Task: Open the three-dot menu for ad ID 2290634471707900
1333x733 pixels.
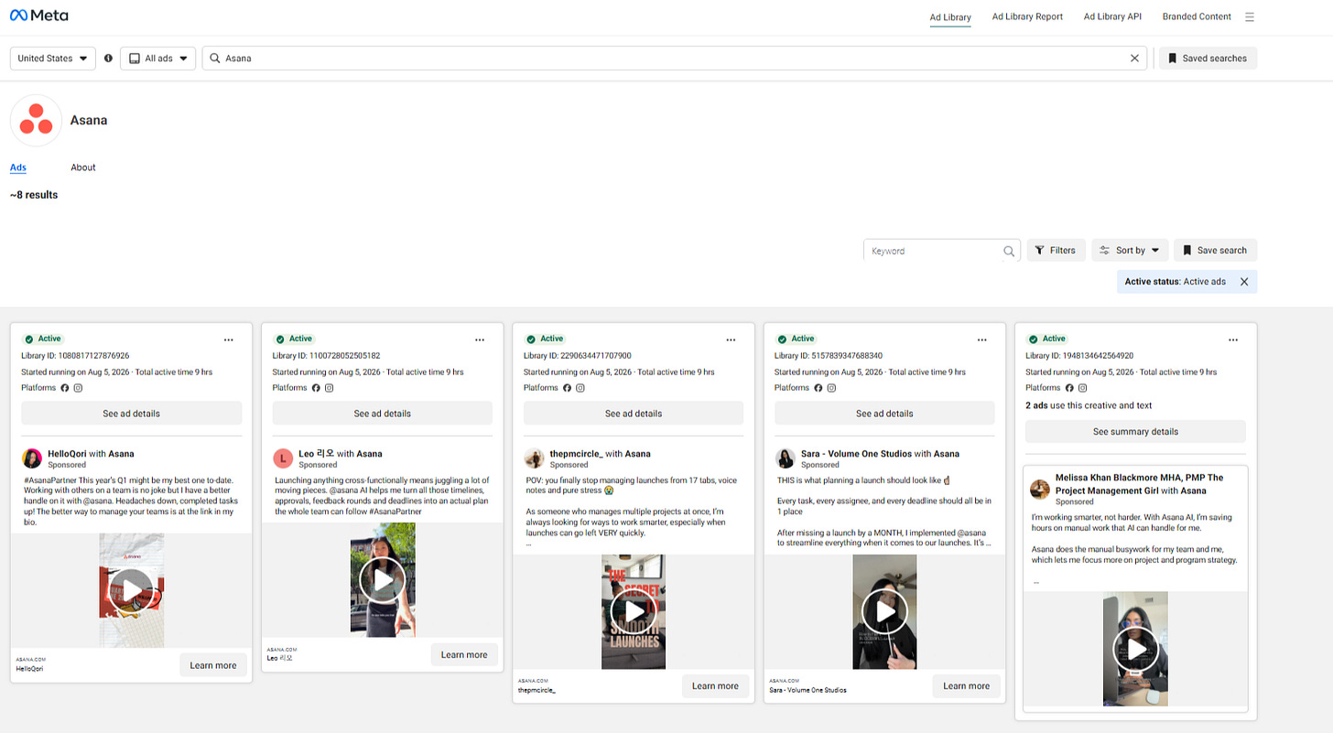Action: (x=731, y=340)
